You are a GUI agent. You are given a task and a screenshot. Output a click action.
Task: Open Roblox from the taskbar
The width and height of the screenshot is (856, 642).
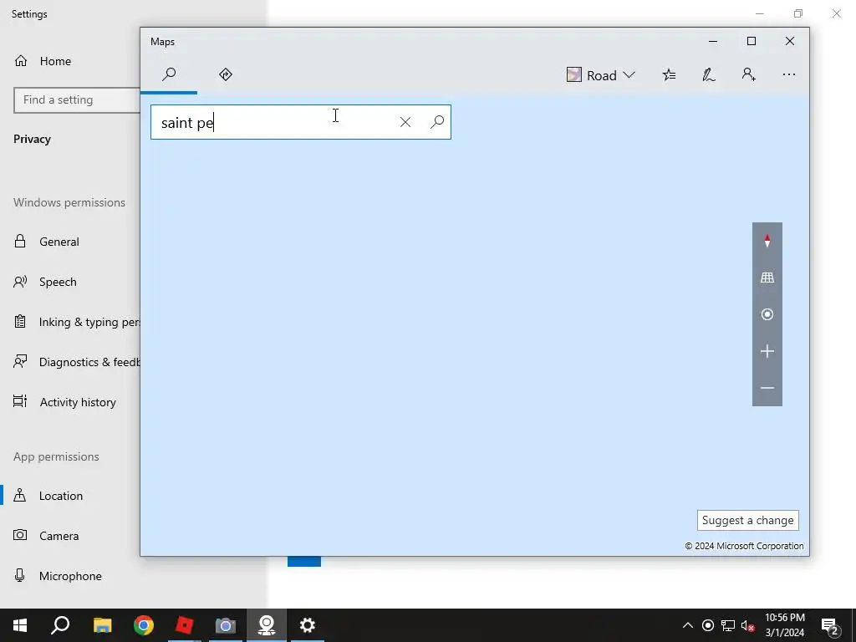tap(185, 625)
